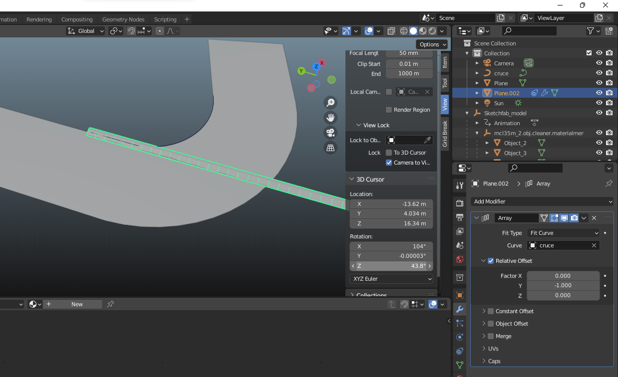This screenshot has width=618, height=377.
Task: Open the Scene properties tab icon
Action: click(460, 245)
